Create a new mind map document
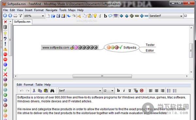 (48, 16)
